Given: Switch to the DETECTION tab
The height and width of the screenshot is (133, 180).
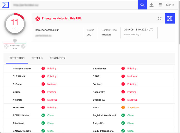Looking at the screenshot, I should coord(17,58).
